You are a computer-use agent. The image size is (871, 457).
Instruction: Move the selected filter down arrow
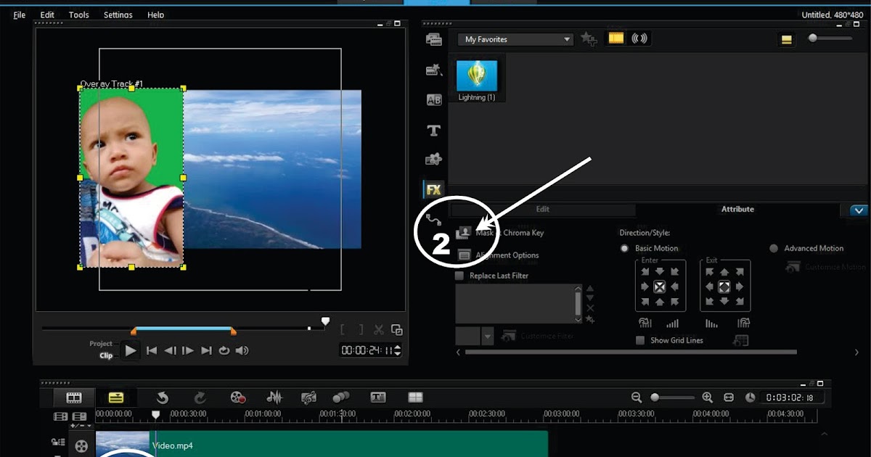click(590, 298)
